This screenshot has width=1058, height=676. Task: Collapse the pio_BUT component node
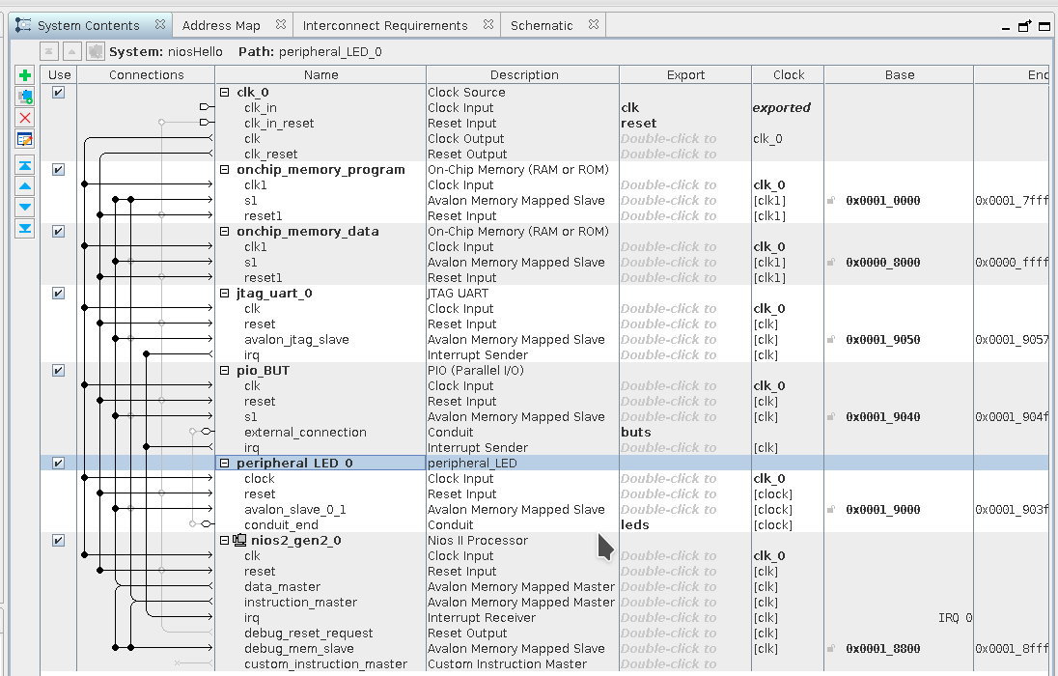coord(225,371)
